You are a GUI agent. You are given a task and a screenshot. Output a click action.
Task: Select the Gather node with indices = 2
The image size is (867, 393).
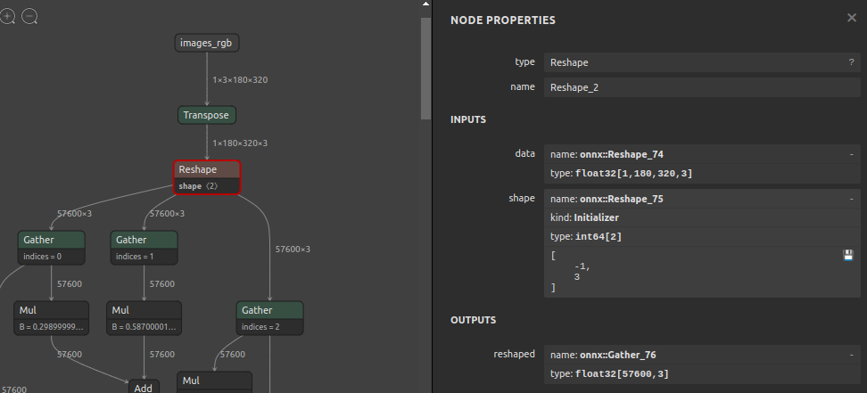[269, 310]
